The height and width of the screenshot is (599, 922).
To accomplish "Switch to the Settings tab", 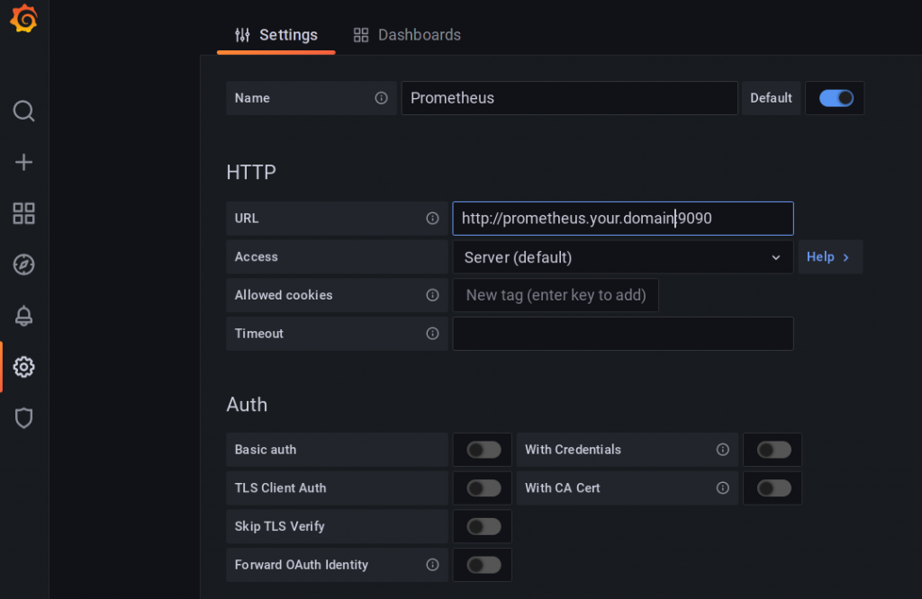I will coord(276,35).
